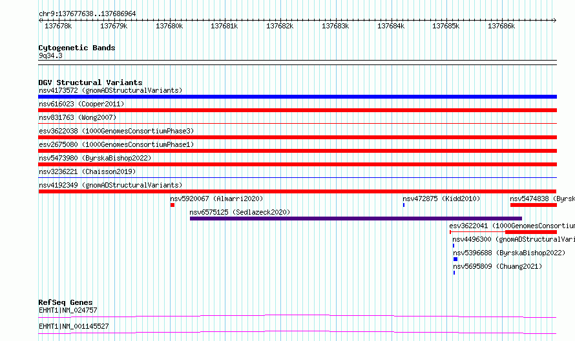Click the 137679k ruler label

[114, 26]
